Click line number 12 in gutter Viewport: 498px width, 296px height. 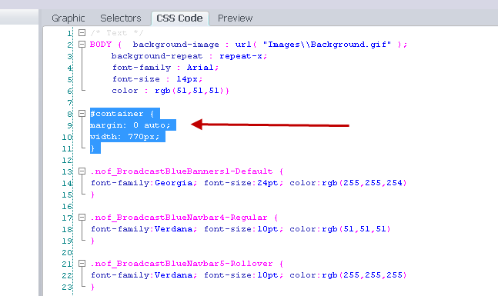click(x=67, y=160)
